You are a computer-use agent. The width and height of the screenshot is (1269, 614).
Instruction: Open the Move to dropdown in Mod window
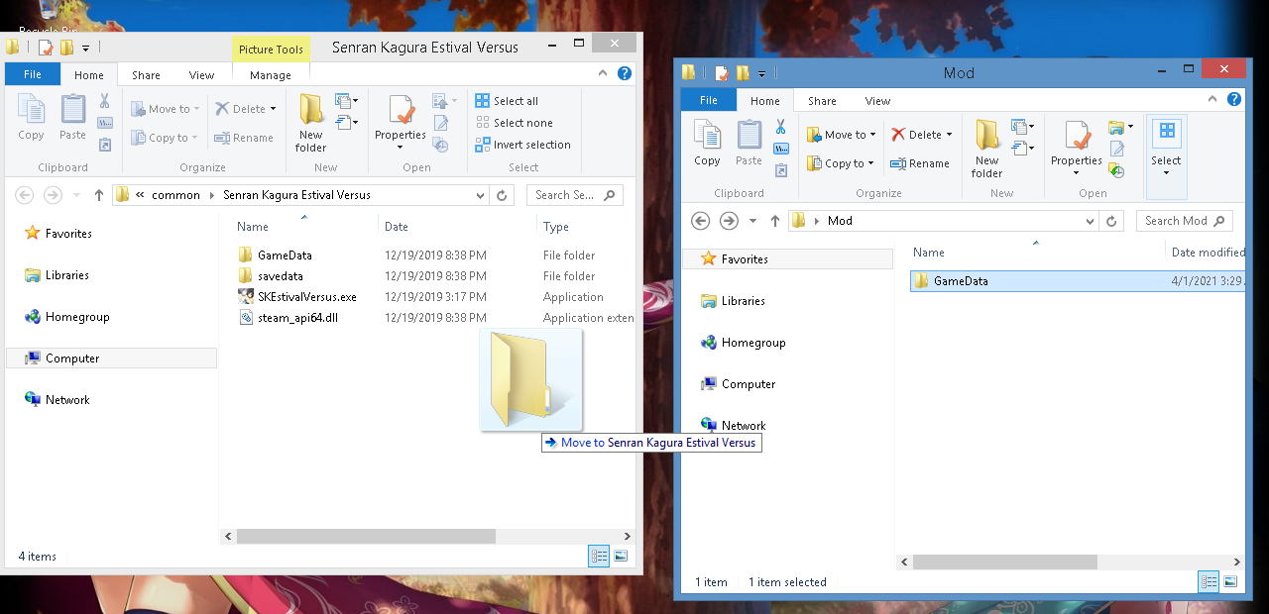[872, 135]
